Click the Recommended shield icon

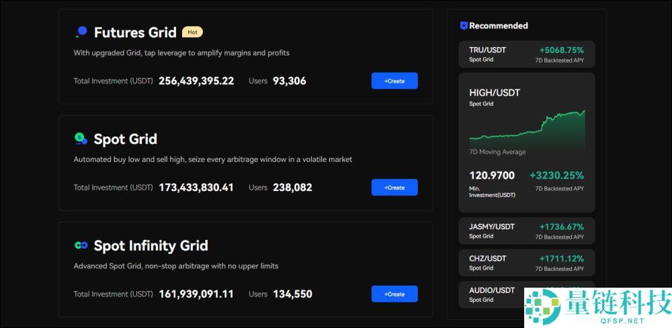click(x=464, y=26)
